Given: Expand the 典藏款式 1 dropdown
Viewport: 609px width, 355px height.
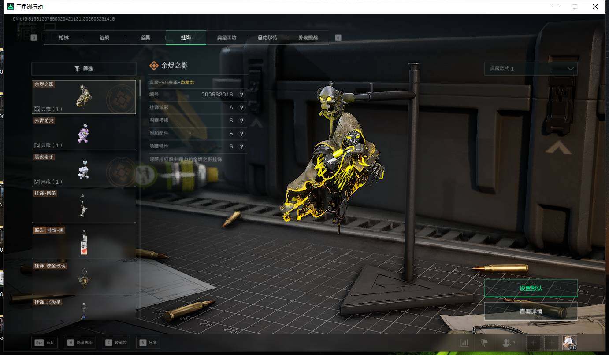Looking at the screenshot, I should 531,69.
